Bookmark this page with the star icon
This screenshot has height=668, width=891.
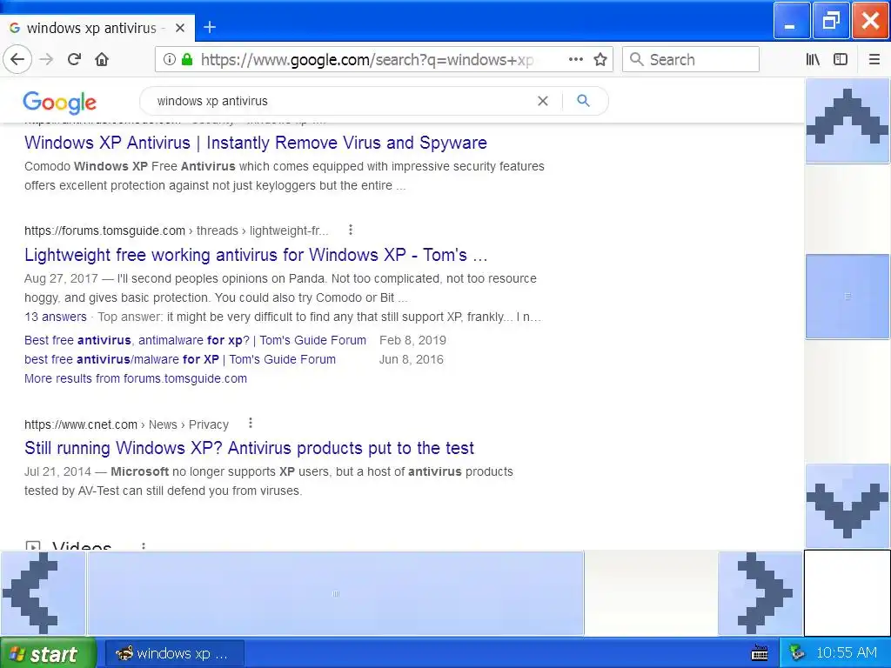pyautogui.click(x=600, y=59)
